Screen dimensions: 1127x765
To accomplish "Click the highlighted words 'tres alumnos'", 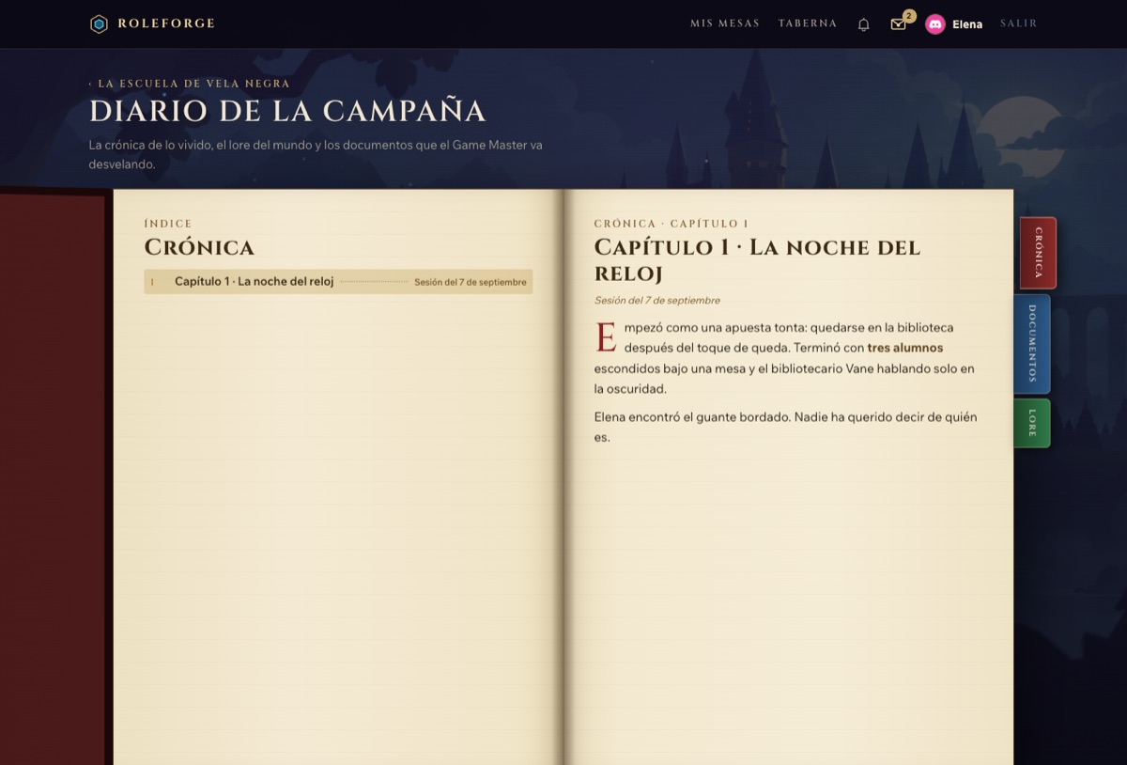I will 905,348.
